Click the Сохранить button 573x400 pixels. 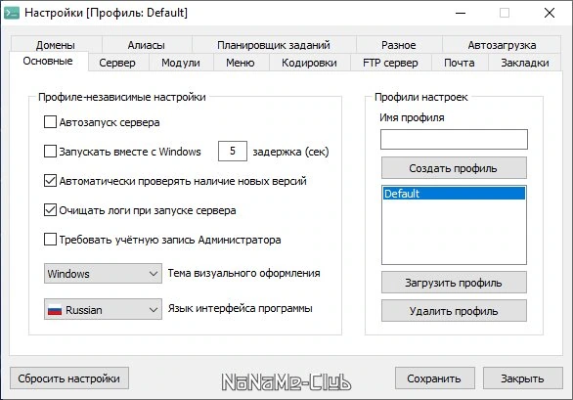[434, 378]
